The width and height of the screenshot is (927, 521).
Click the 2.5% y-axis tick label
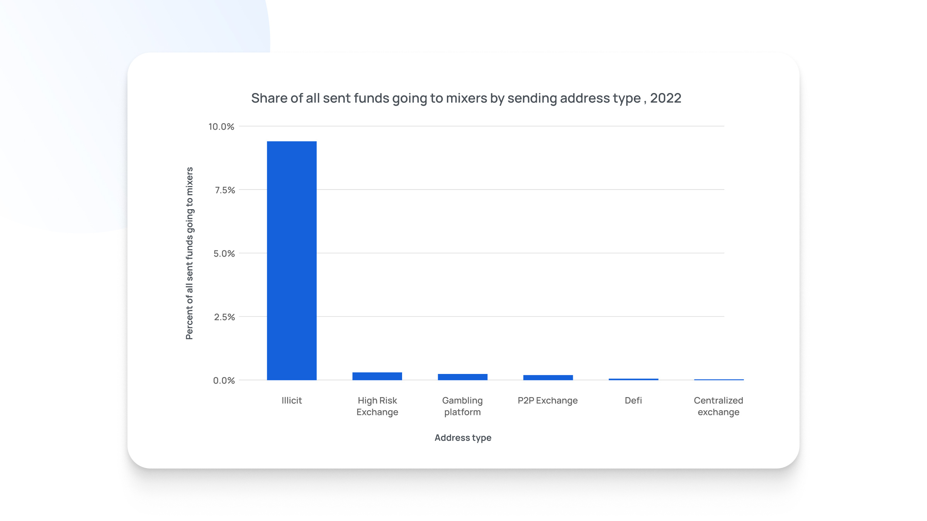pos(224,317)
